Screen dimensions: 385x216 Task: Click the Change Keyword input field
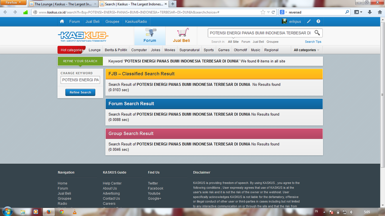[80, 80]
